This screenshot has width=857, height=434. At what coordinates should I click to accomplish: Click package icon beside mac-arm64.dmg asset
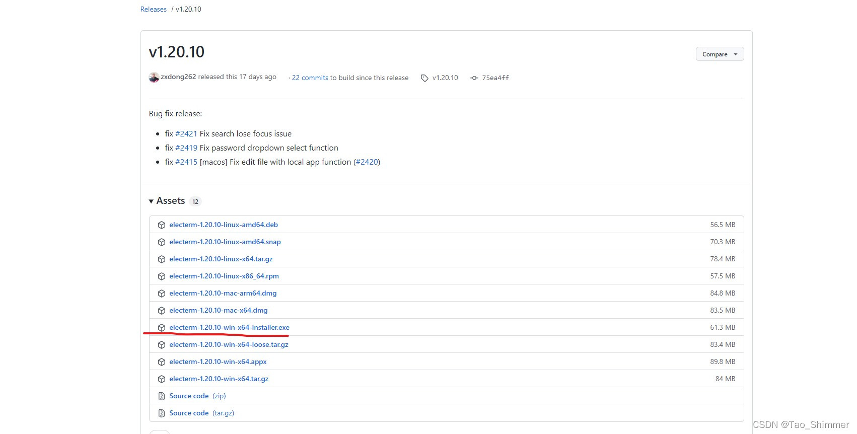coord(162,294)
